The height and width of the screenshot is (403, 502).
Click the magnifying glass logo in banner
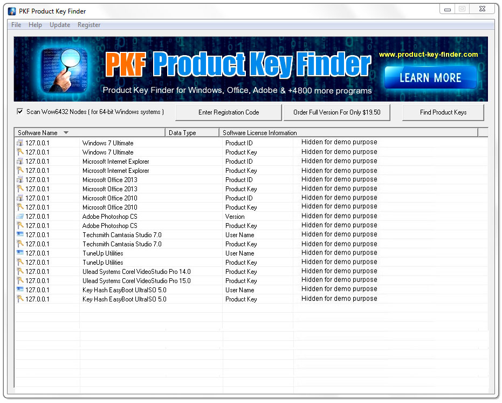click(x=65, y=70)
